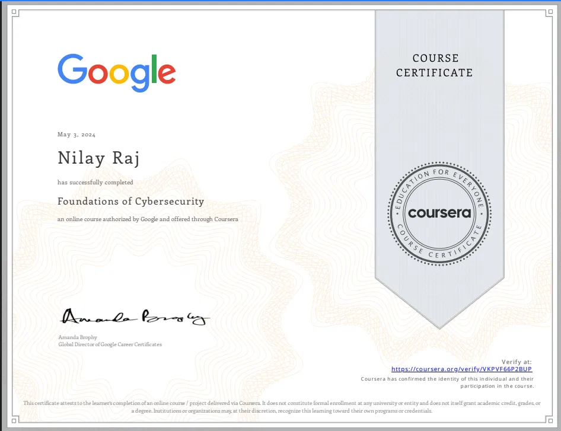Select course title 'Foundations of Cybersecurity'
Viewport: 561px width, 431px height.
(130, 202)
